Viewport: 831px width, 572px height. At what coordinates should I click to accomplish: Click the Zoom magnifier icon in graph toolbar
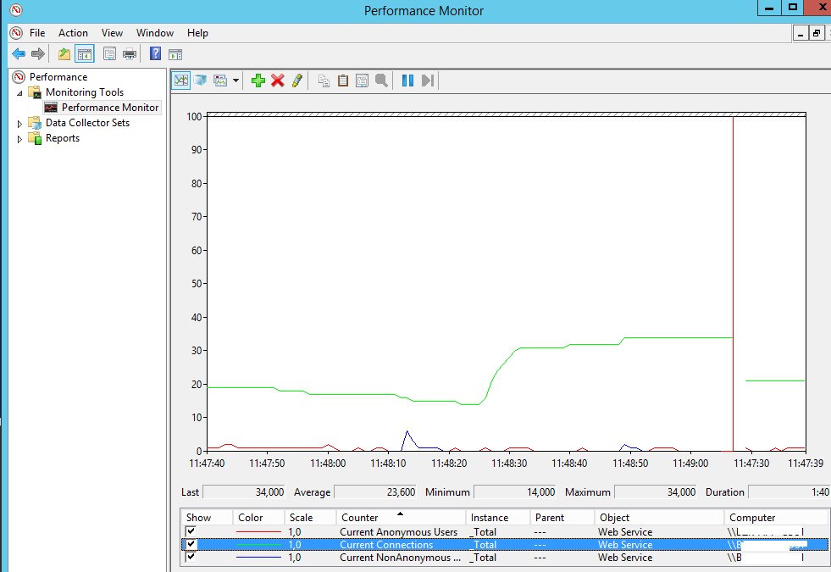[x=381, y=81]
